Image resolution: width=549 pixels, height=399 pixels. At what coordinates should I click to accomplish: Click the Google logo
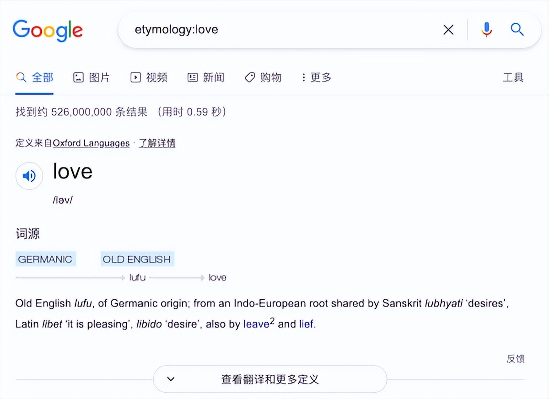48,30
